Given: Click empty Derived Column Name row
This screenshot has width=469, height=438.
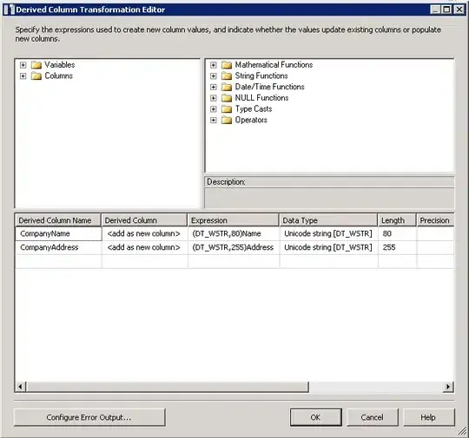Looking at the screenshot, I should pyautogui.click(x=58, y=261).
